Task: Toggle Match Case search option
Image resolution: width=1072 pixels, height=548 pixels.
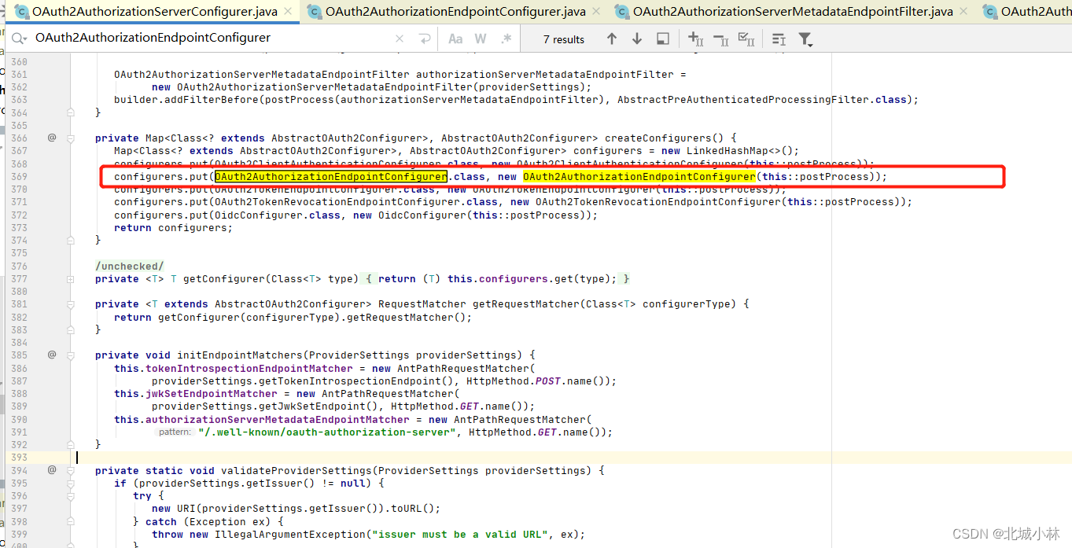Action: [455, 39]
